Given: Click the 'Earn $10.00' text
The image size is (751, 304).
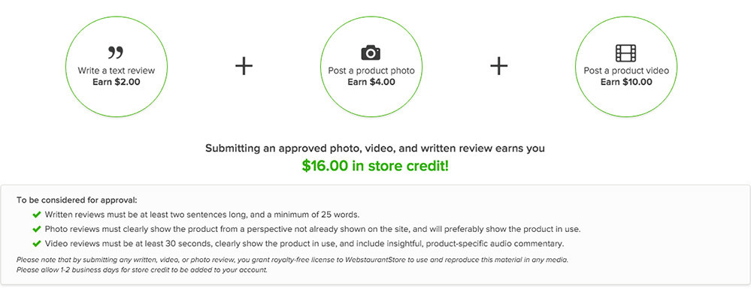Looking at the screenshot, I should [626, 82].
